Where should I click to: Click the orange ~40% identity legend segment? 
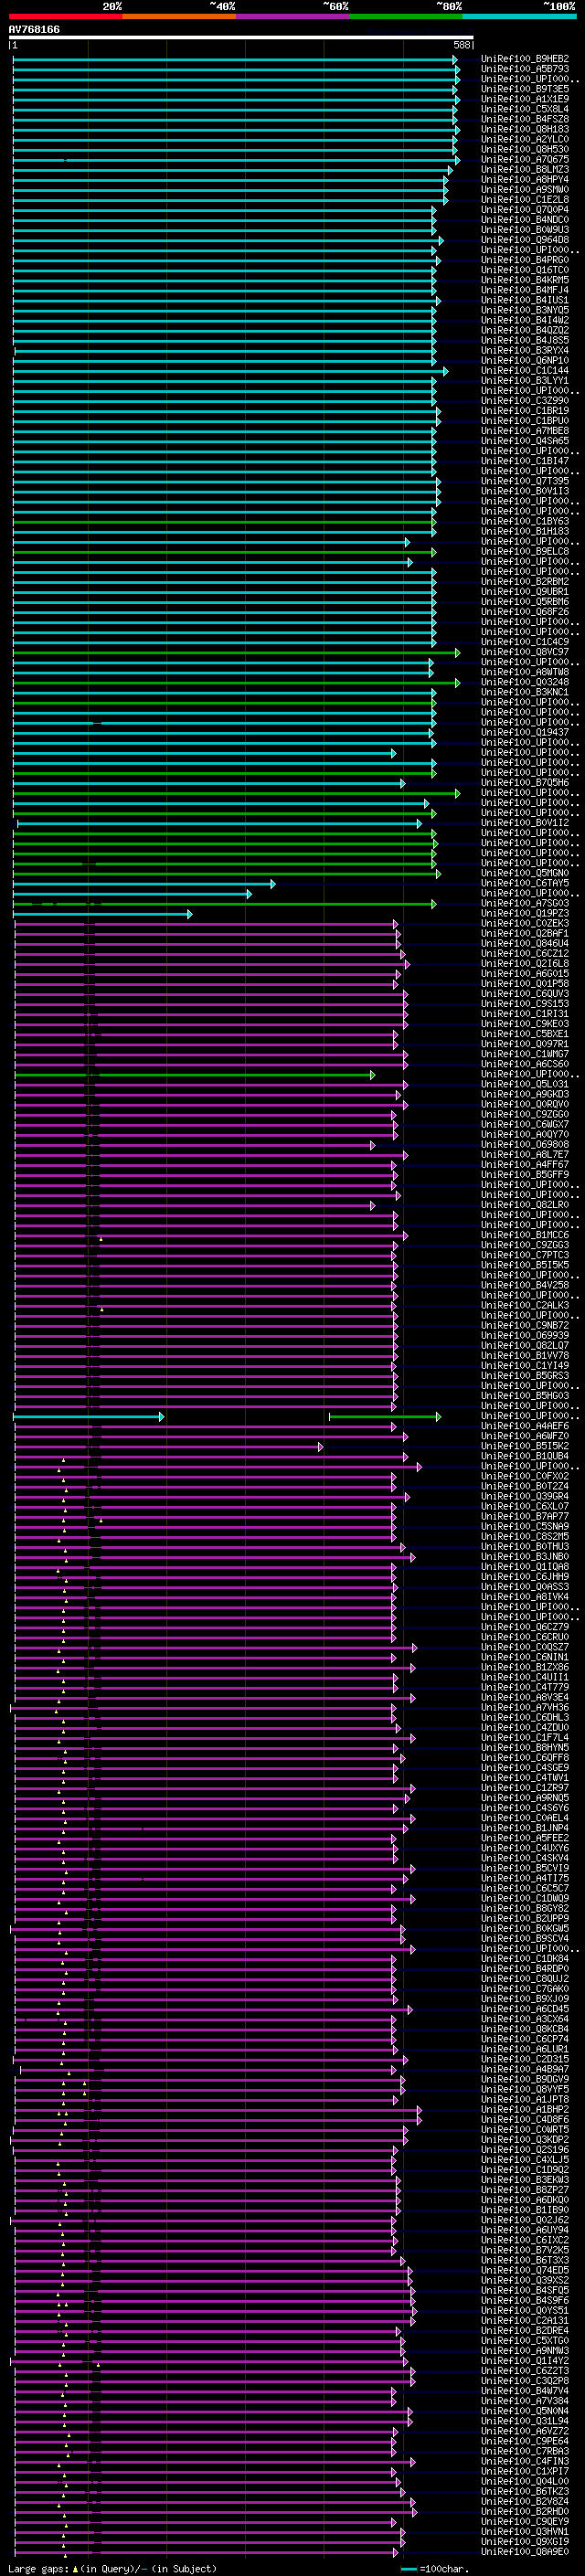point(179,16)
